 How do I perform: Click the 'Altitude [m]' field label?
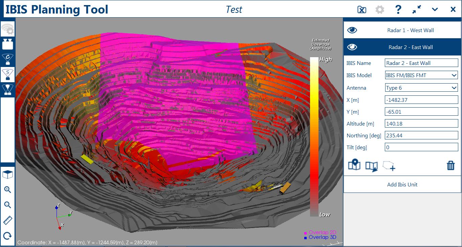(360, 123)
